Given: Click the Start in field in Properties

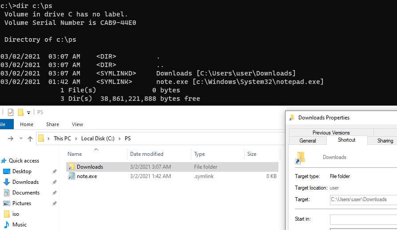Looking at the screenshot, I should click(x=363, y=219).
